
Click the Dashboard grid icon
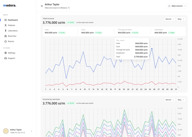click(x=5, y=20)
